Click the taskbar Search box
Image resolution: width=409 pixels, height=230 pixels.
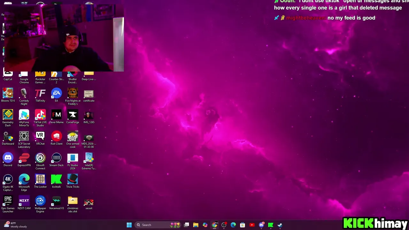[158, 225]
